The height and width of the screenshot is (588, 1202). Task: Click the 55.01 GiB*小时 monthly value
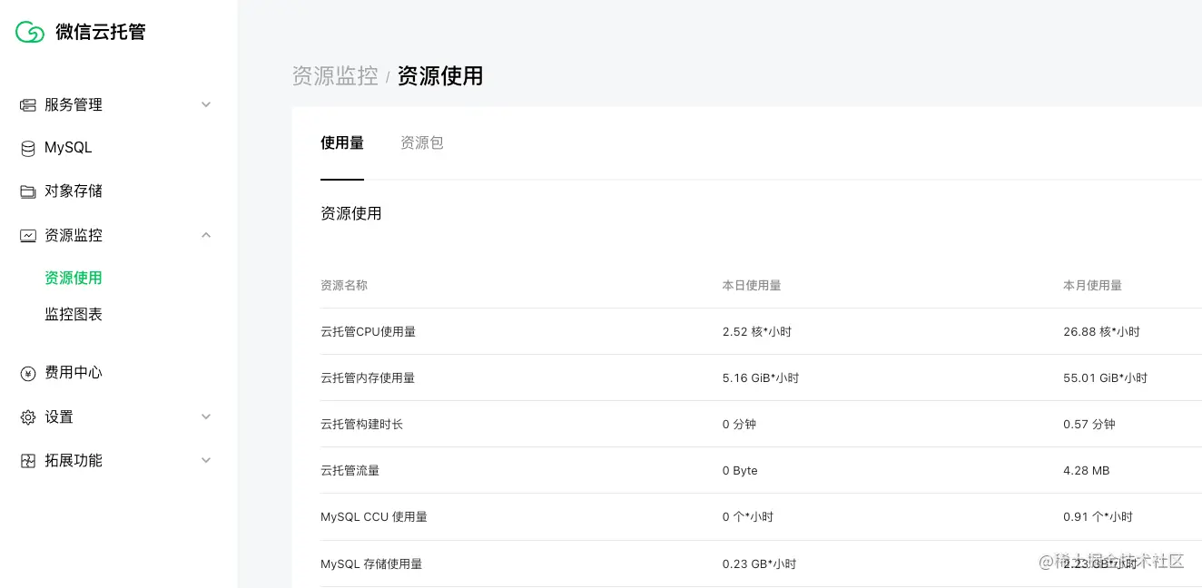pos(1106,377)
